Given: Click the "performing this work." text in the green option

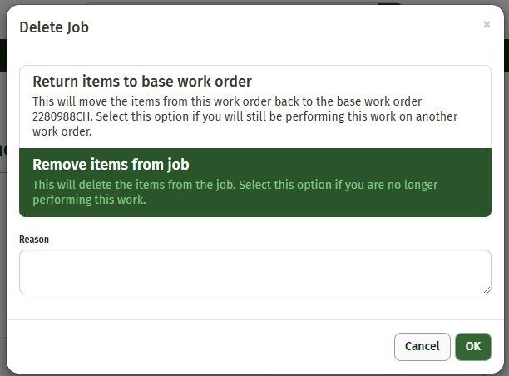Looking at the screenshot, I should pyautogui.click(x=88, y=200).
